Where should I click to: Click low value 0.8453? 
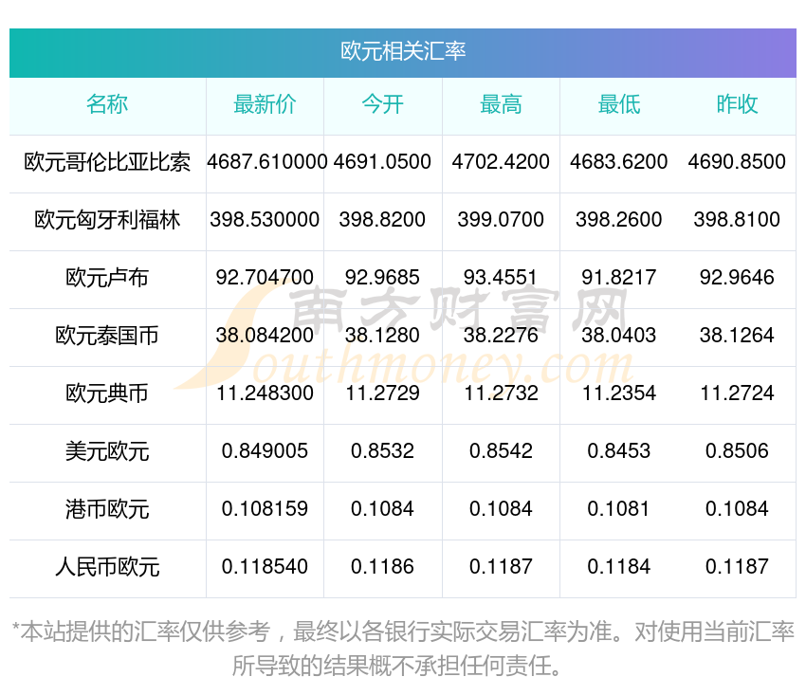[619, 451]
